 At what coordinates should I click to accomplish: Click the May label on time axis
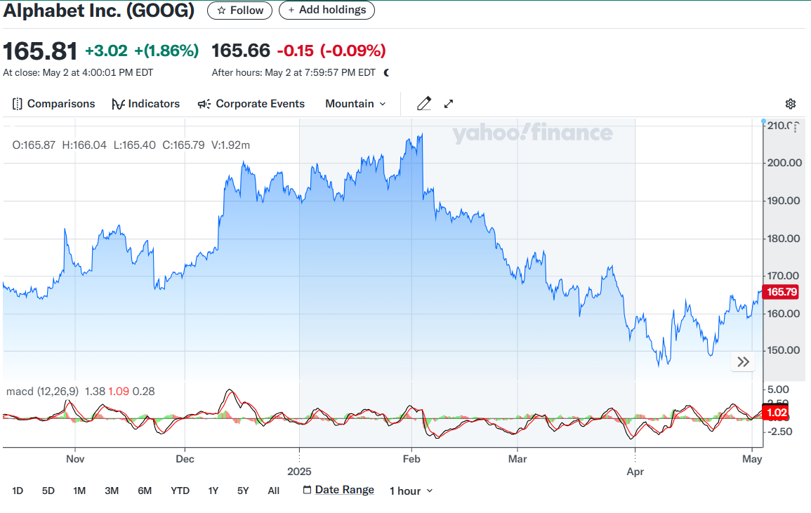(x=752, y=459)
